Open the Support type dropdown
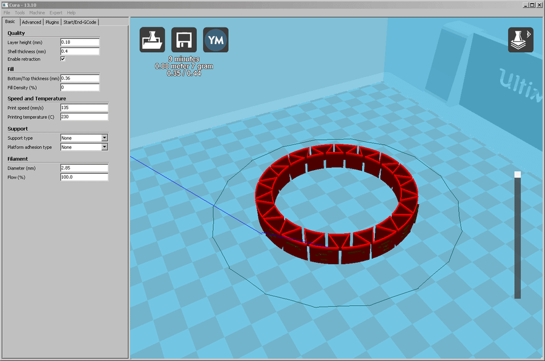This screenshot has width=545, height=361. [84, 137]
